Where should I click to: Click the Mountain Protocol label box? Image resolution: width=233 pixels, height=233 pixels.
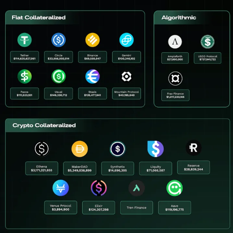(127, 93)
